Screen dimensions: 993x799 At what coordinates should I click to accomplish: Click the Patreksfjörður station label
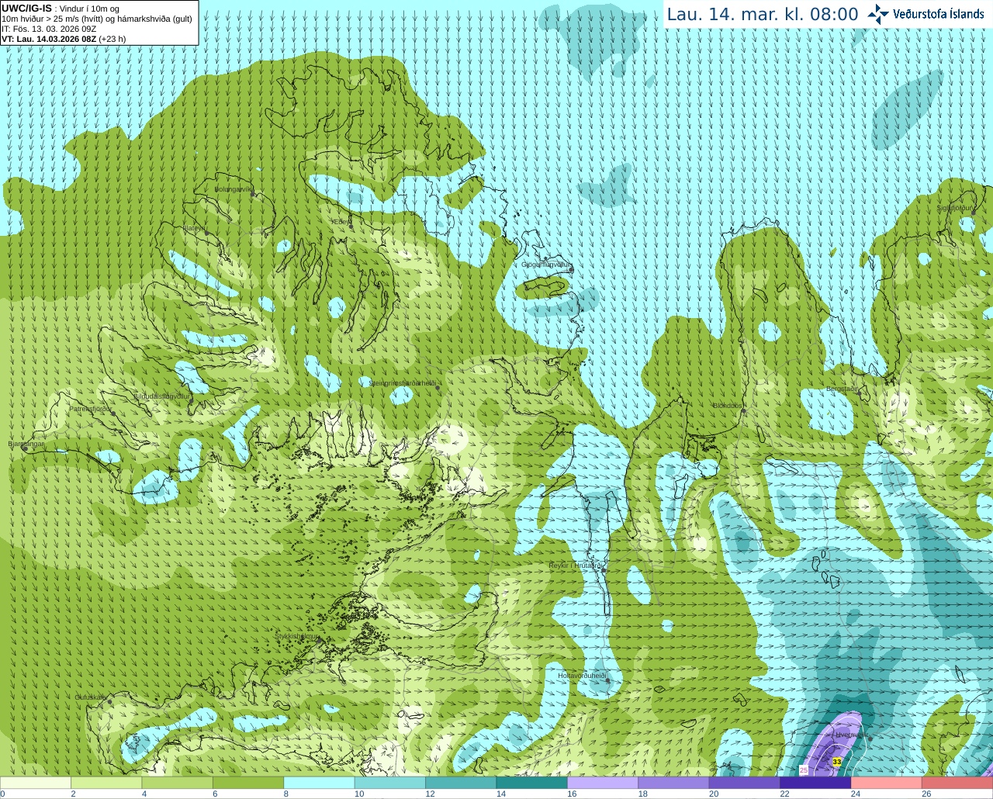tap(91, 408)
